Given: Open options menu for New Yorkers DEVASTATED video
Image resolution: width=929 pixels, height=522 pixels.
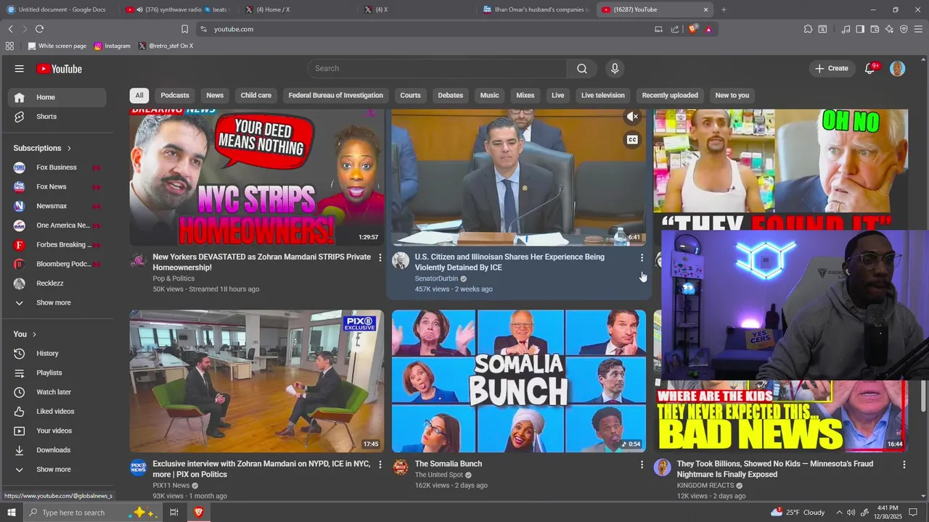Looking at the screenshot, I should tap(380, 257).
